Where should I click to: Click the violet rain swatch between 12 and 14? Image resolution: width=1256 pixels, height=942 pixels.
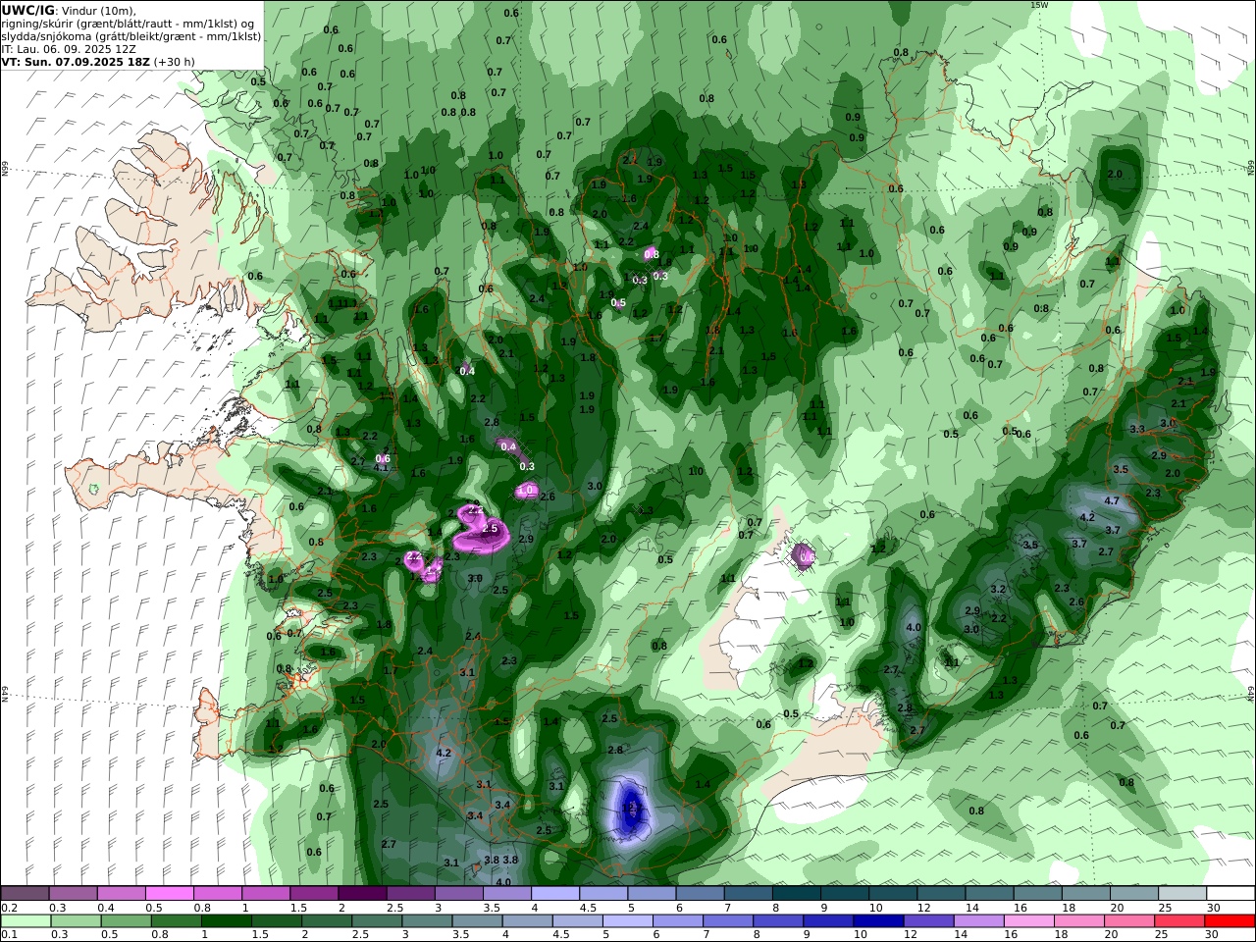click(929, 921)
